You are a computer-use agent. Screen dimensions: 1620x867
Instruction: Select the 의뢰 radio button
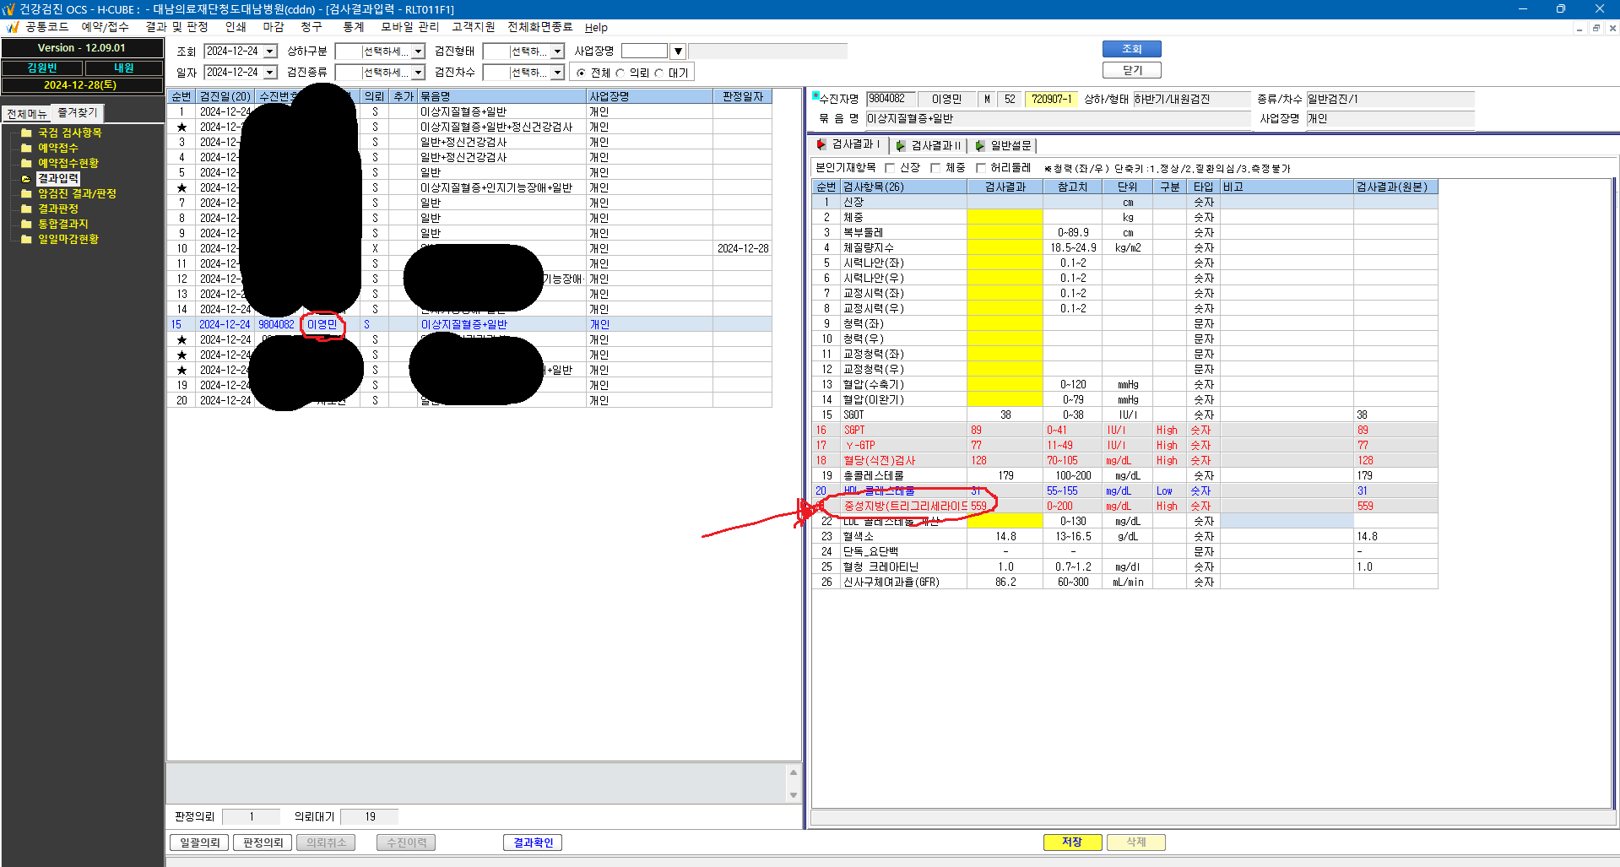[620, 73]
